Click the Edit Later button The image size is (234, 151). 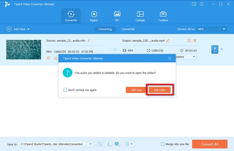(160, 90)
